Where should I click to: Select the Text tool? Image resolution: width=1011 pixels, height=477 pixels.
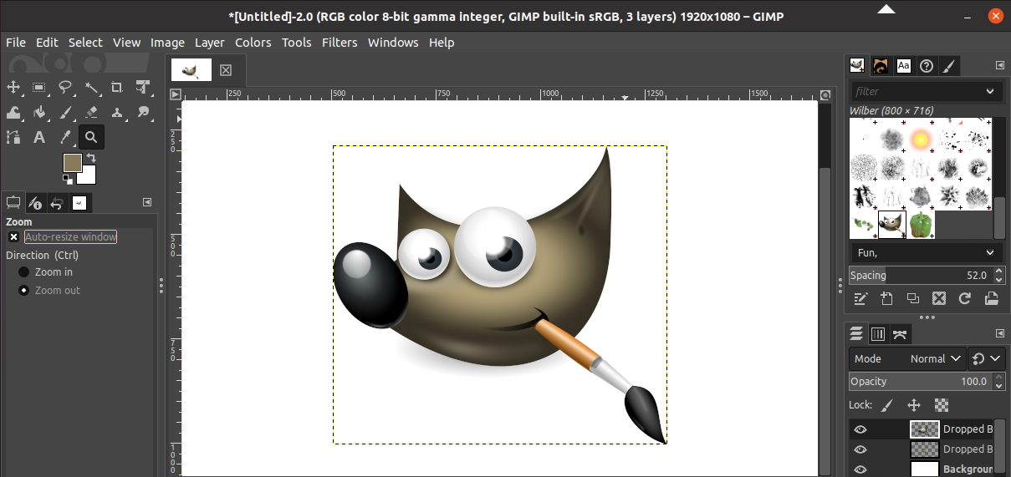point(39,137)
